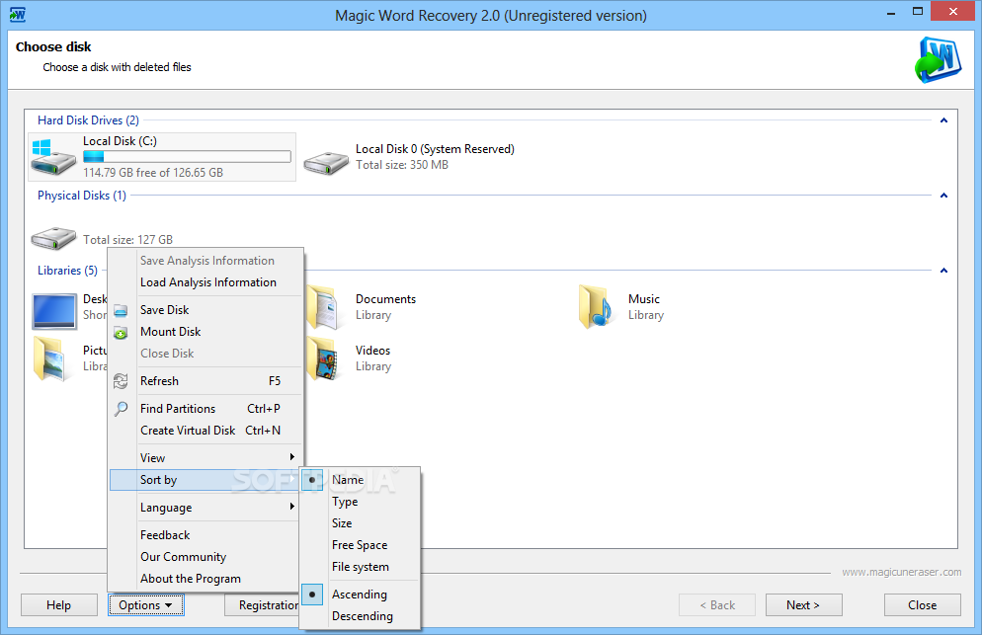Image resolution: width=982 pixels, height=635 pixels.
Task: Click the Local Disk C: usage bar
Action: [x=187, y=157]
